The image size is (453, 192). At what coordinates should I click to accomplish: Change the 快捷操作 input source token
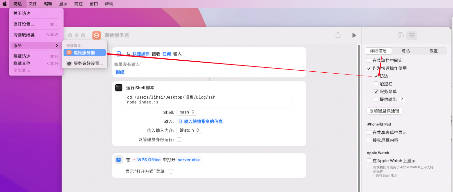coord(141,54)
